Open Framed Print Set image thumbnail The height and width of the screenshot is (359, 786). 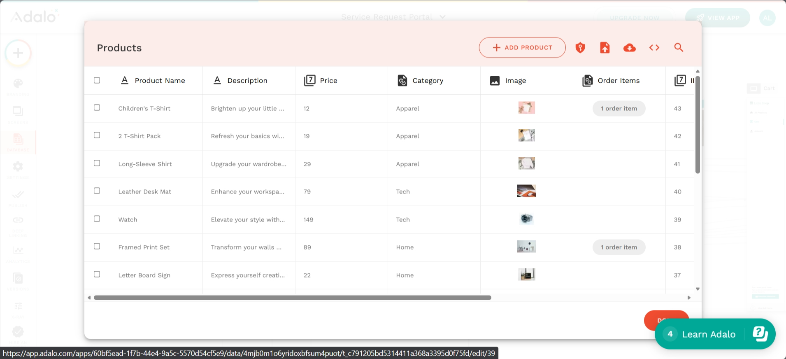(527, 247)
